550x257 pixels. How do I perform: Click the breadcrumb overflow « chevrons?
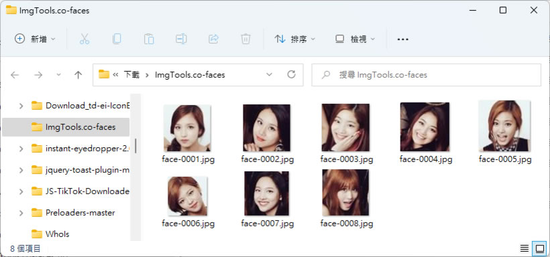pyautogui.click(x=115, y=74)
